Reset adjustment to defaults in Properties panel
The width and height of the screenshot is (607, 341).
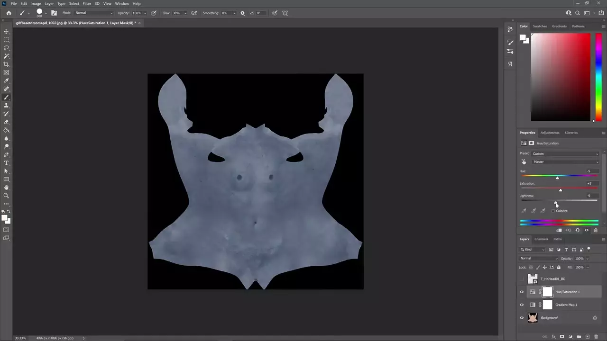[x=577, y=230]
